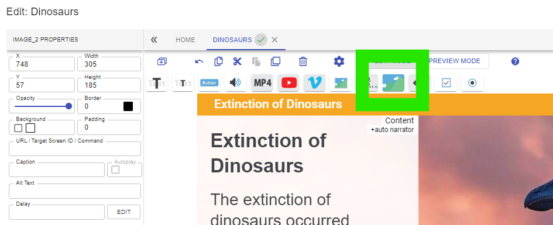Click the 'Edit: Dinosaurs' page title

[42, 12]
